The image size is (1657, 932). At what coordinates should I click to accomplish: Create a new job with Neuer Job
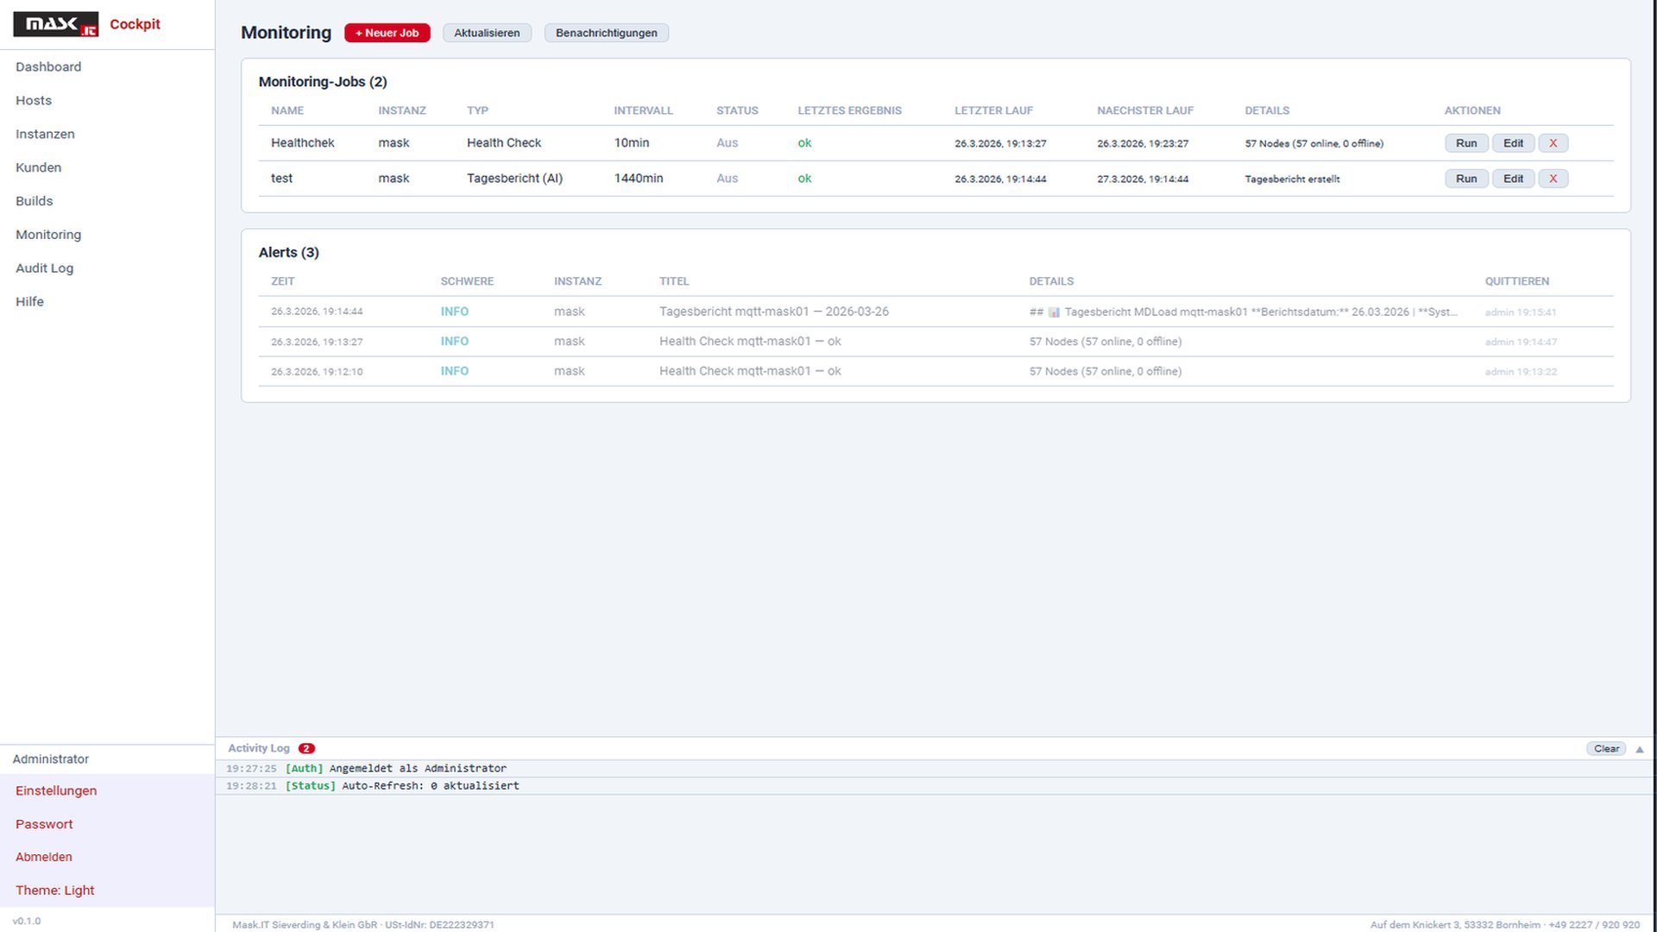point(387,33)
